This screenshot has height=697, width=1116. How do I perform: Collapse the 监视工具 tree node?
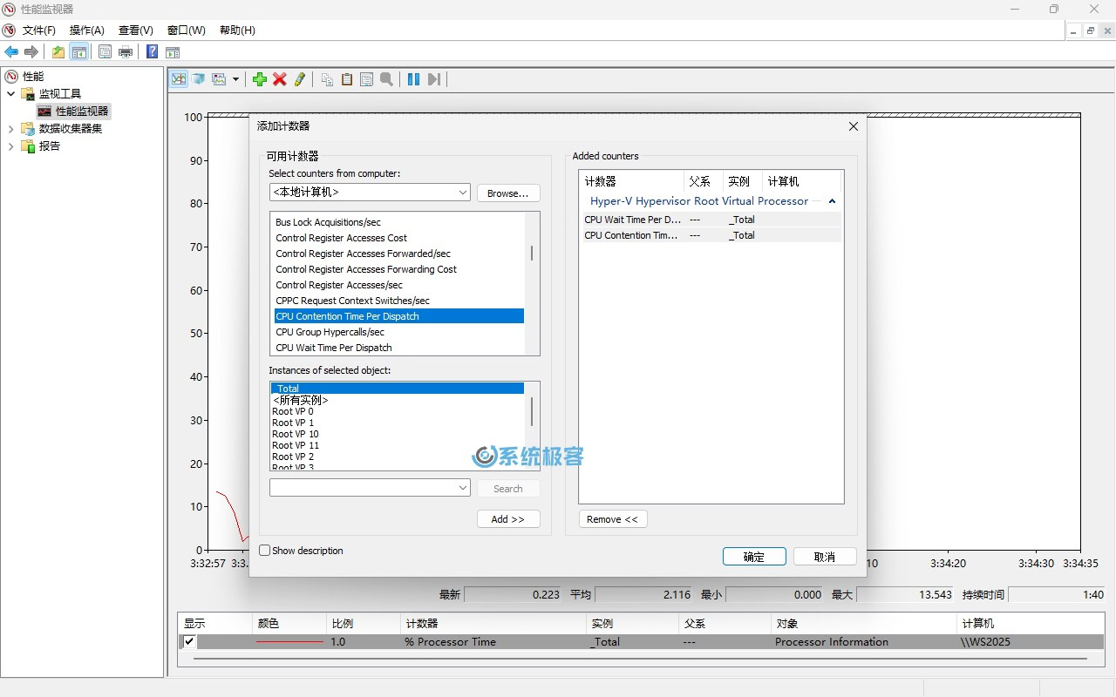pyautogui.click(x=11, y=93)
